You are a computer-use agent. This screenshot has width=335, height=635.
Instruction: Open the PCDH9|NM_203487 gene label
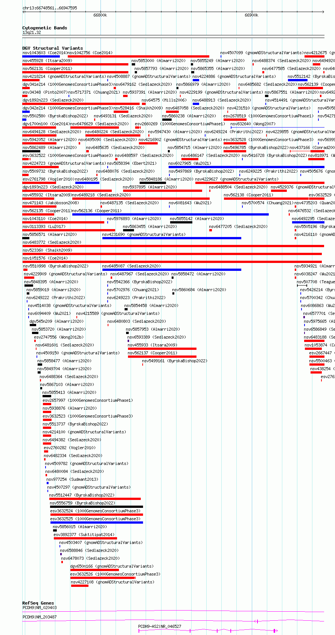click(40, 617)
